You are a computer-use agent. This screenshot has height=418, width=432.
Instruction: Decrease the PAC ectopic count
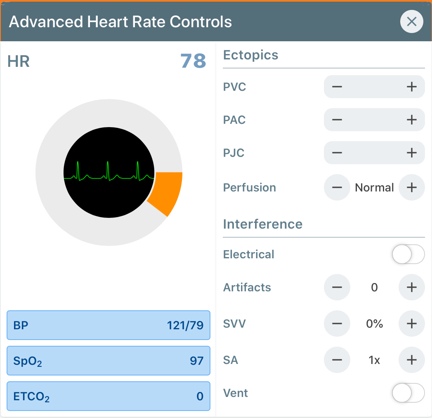[337, 120]
